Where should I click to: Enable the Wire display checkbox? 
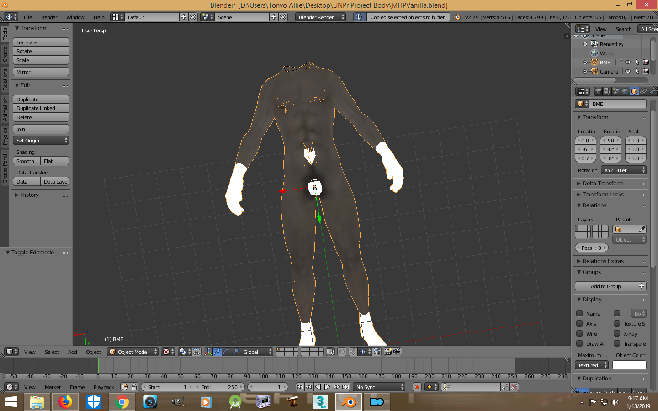(579, 333)
